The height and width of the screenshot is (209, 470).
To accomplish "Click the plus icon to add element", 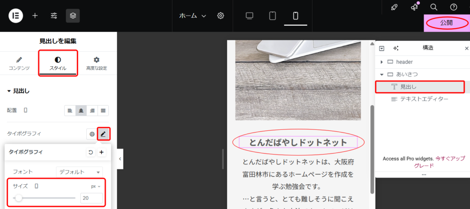I will (35, 16).
